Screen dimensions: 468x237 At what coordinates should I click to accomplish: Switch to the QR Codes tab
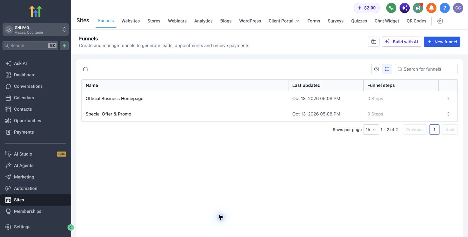pyautogui.click(x=416, y=21)
